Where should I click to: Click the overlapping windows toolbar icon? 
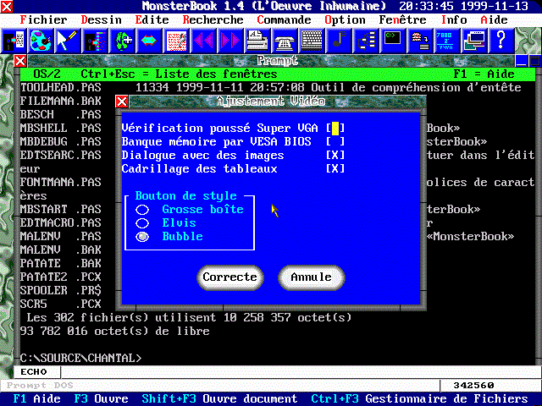coord(474,41)
